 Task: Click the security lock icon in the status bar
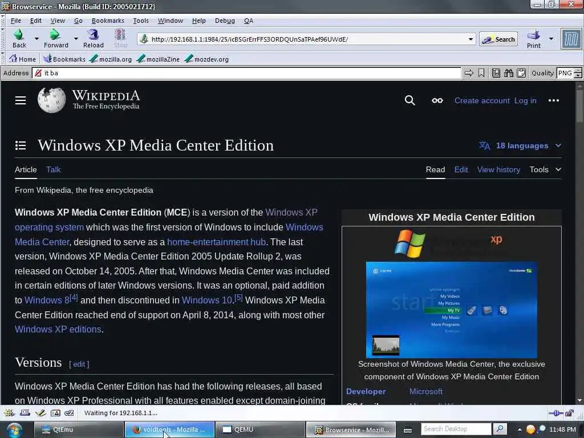(570, 413)
